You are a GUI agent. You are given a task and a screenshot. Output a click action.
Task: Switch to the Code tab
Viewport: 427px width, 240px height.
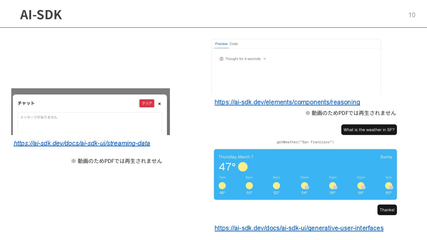(x=234, y=44)
